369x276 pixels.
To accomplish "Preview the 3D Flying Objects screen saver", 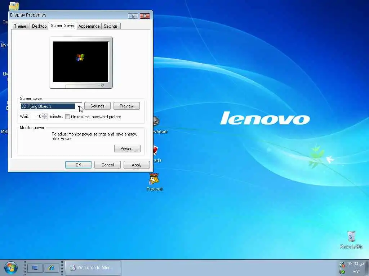I will [126, 106].
